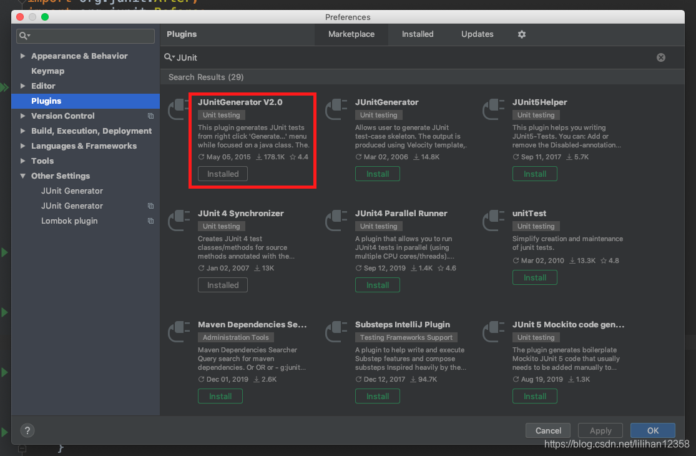Image resolution: width=696 pixels, height=456 pixels.
Task: Install the JUnitGenerator plugin
Action: pos(377,174)
